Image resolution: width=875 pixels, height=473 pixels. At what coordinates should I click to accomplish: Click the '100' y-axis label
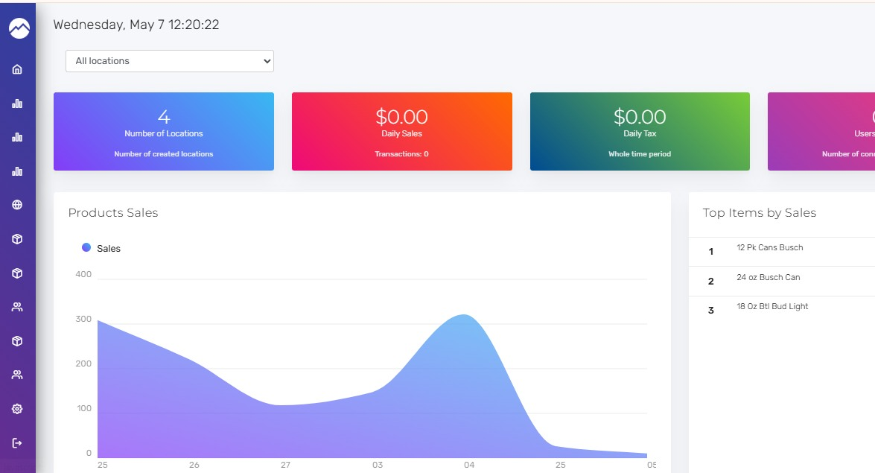84,408
